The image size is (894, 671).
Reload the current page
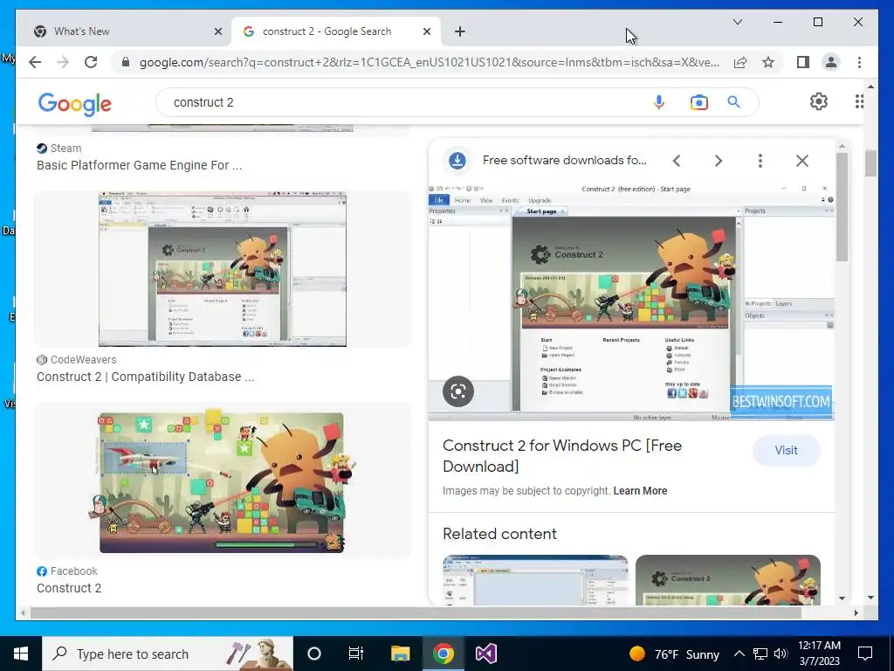[x=91, y=62]
